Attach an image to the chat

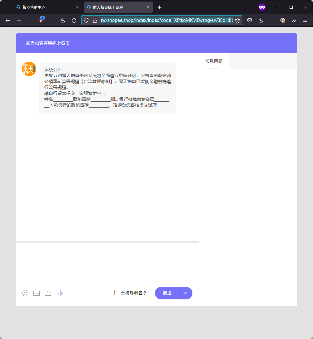pos(37,293)
